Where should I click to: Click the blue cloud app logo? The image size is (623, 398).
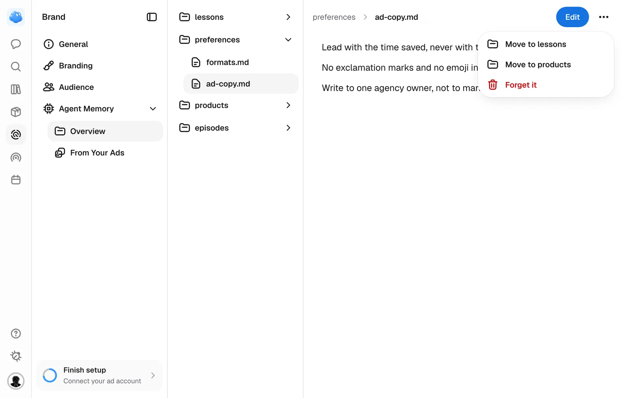click(16, 17)
